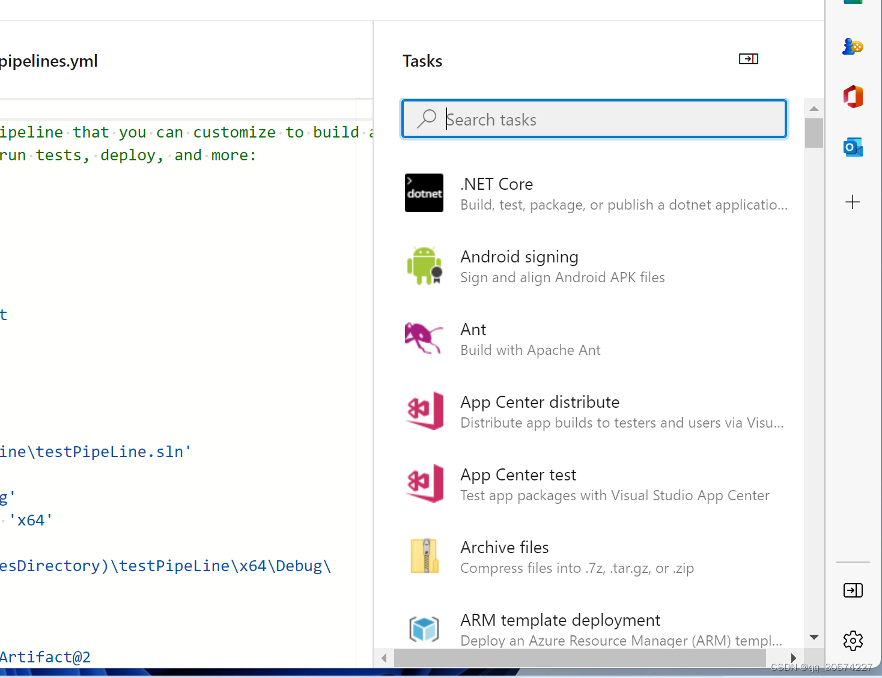This screenshot has width=882, height=678.
Task: Click the testPipeLine.sln code line
Action: (96, 452)
